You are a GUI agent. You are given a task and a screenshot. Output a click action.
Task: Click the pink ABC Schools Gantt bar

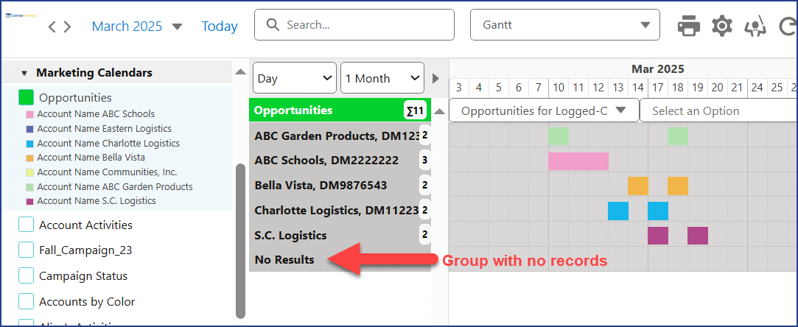578,161
